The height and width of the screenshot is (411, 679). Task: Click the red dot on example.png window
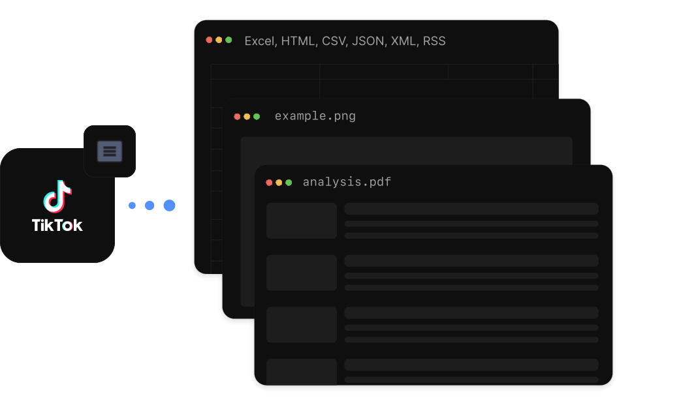point(237,116)
